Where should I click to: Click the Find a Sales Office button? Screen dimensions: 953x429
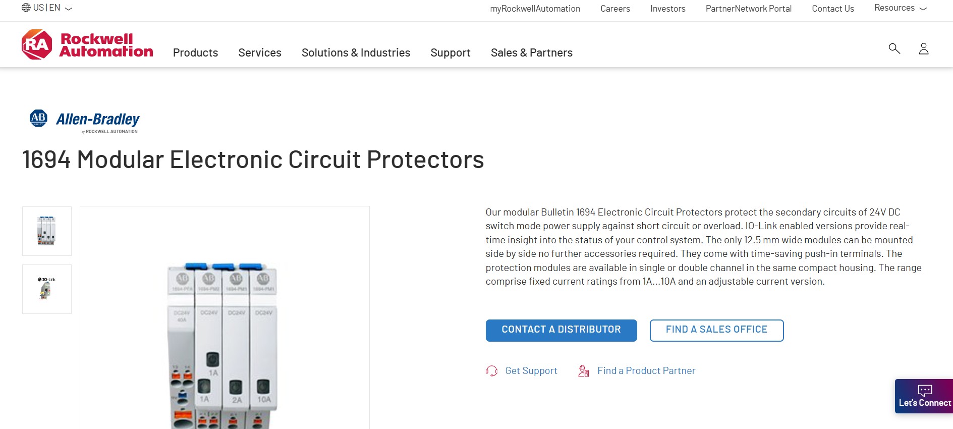point(716,330)
